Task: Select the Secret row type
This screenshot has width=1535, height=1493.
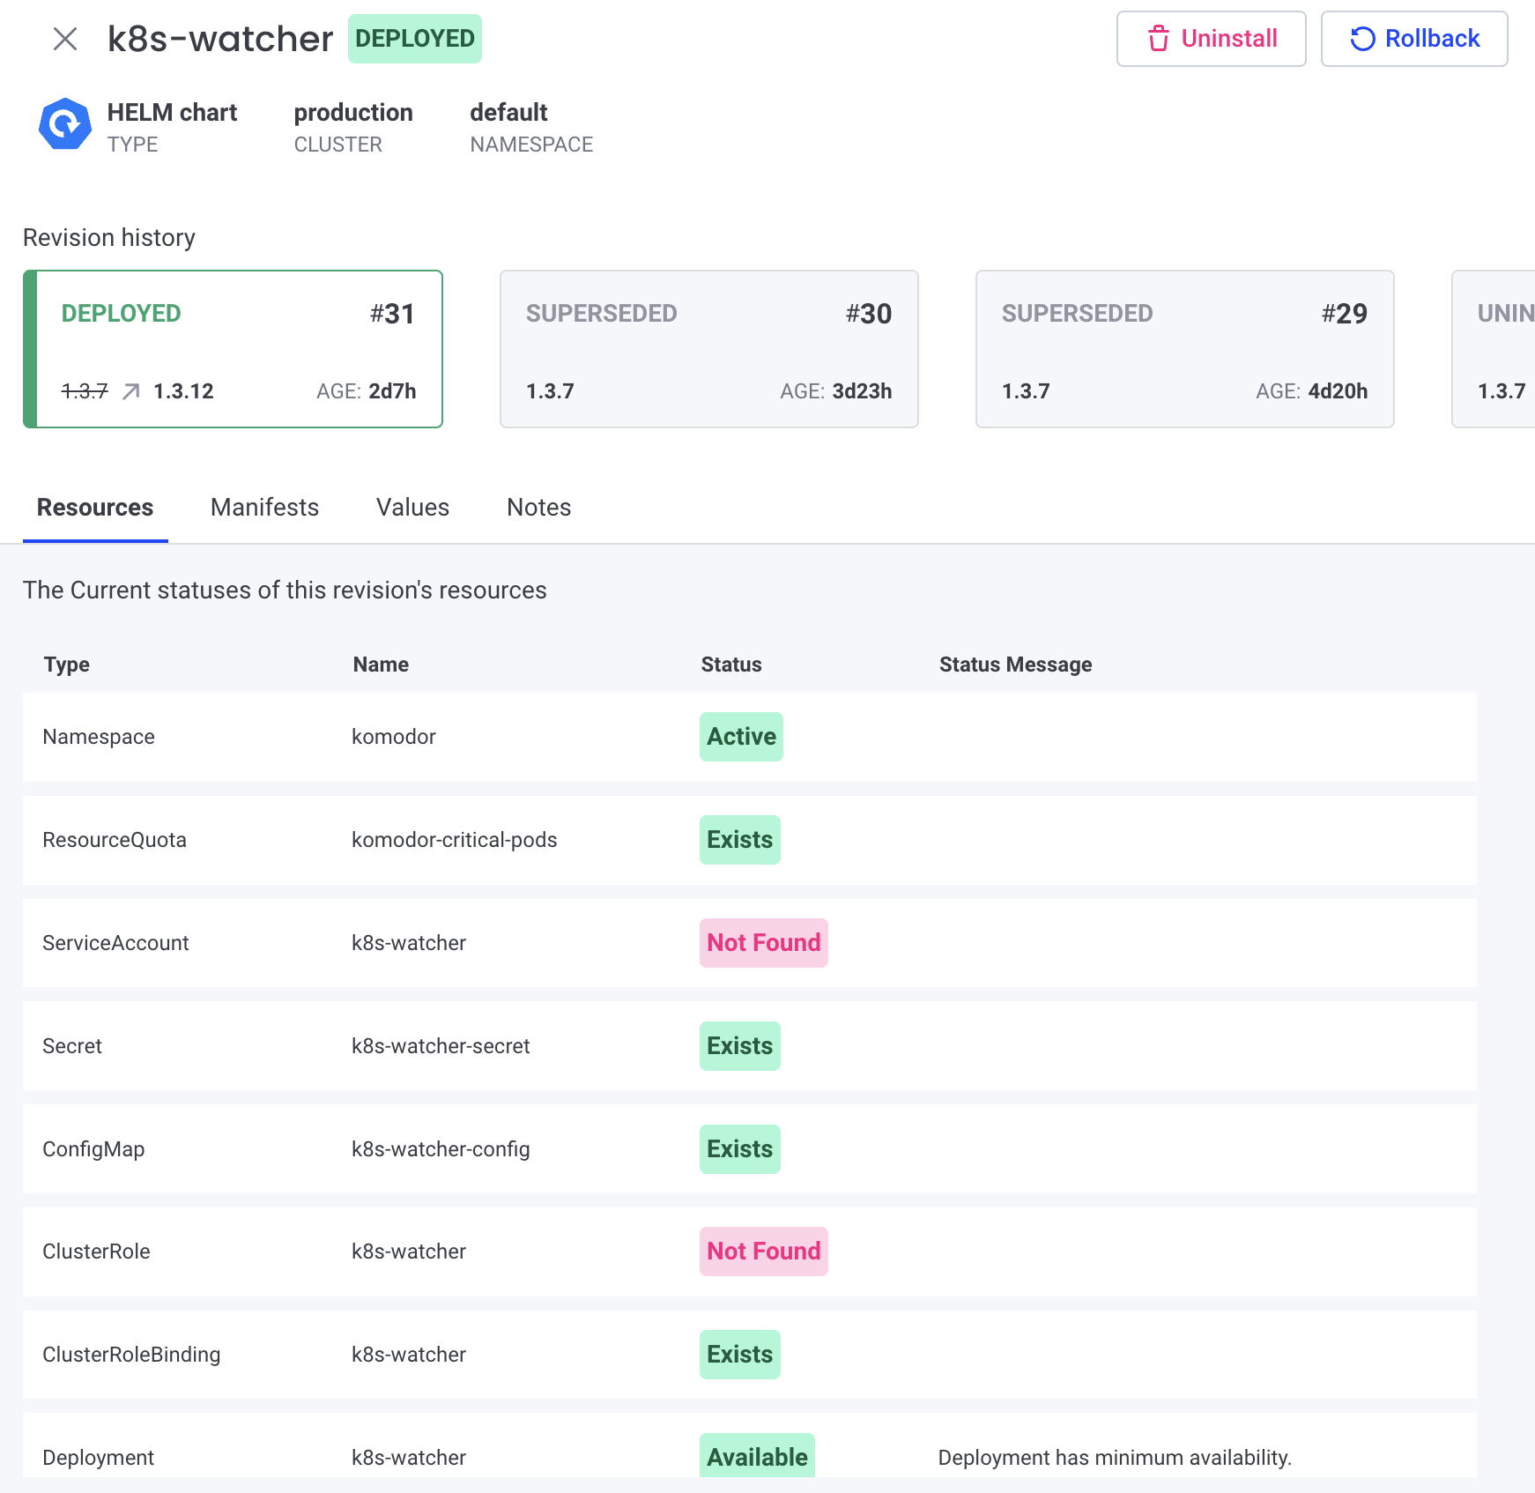Action: coord(72,1046)
